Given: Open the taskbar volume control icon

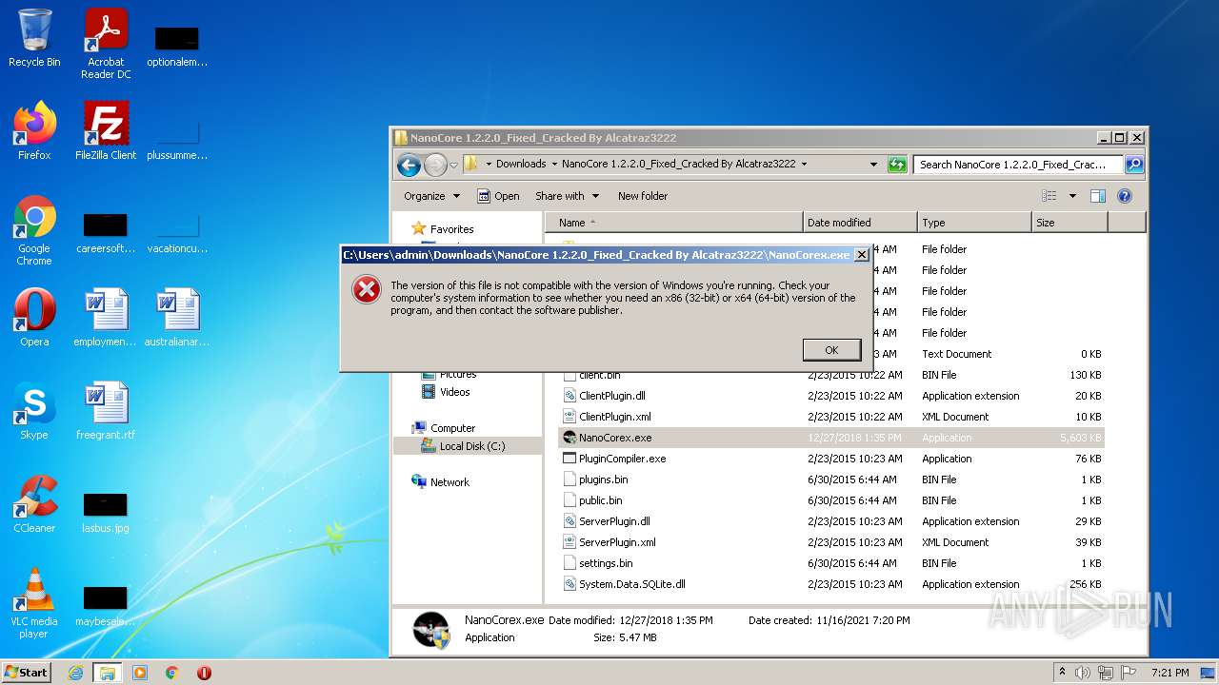Looking at the screenshot, I should [x=1083, y=673].
